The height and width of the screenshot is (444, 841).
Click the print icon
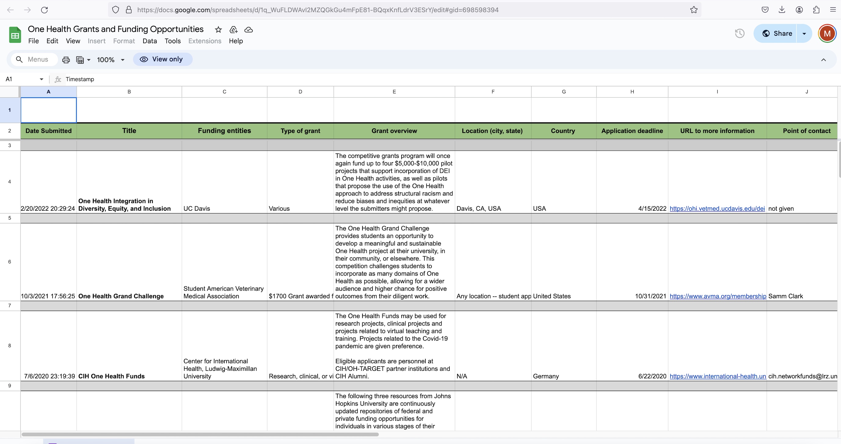coord(66,60)
